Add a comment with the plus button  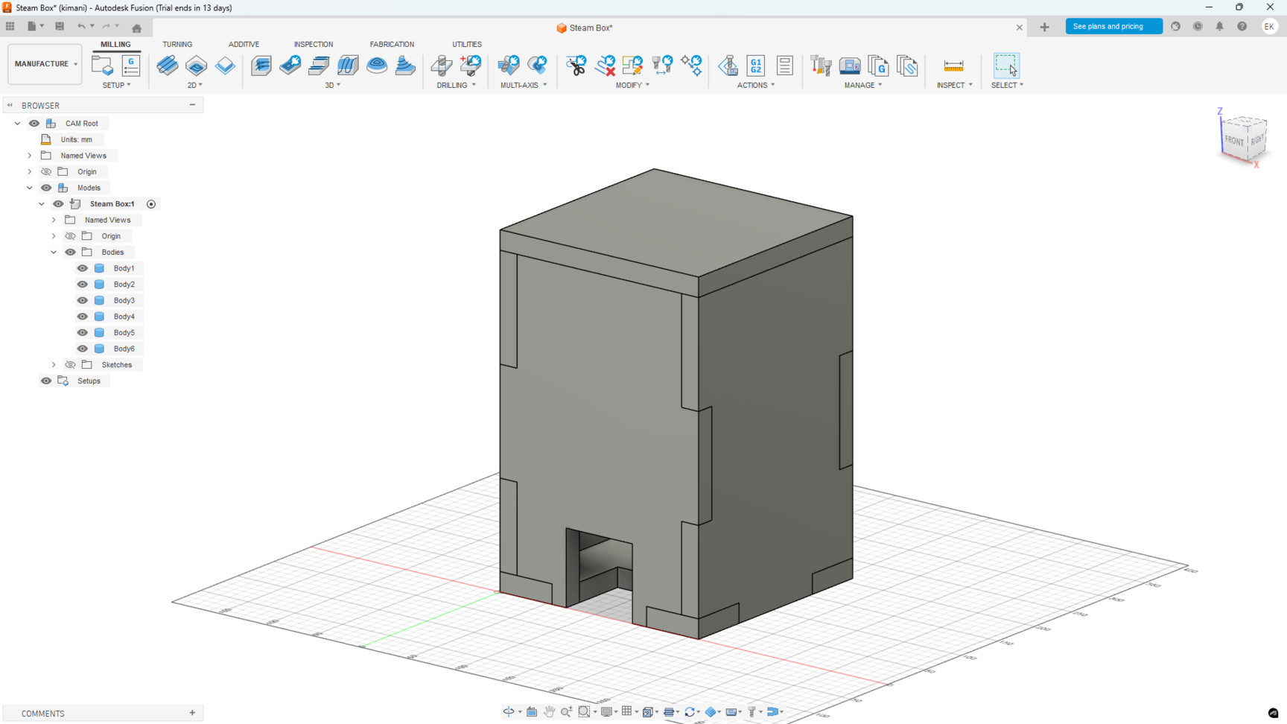point(192,713)
